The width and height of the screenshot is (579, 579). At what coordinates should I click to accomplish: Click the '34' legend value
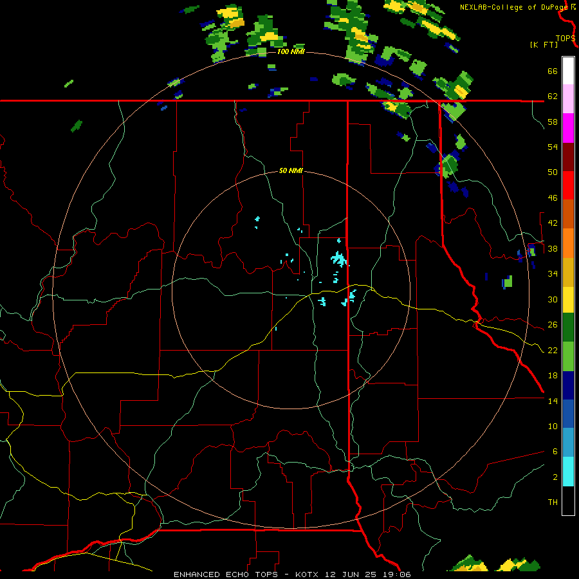pos(553,273)
